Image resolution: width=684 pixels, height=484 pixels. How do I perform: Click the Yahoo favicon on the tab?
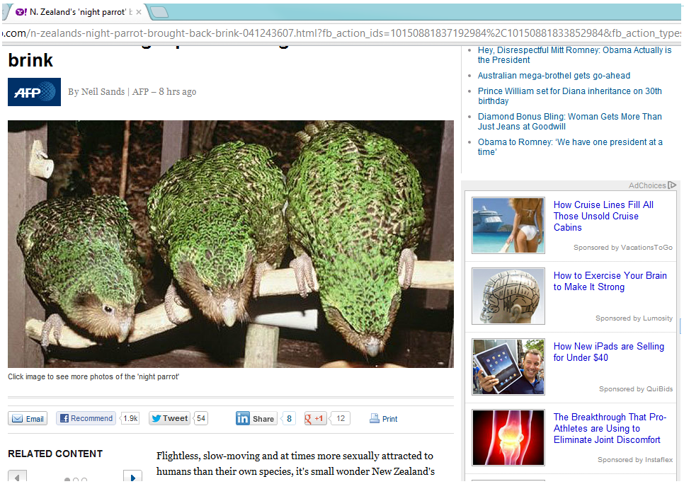point(21,12)
